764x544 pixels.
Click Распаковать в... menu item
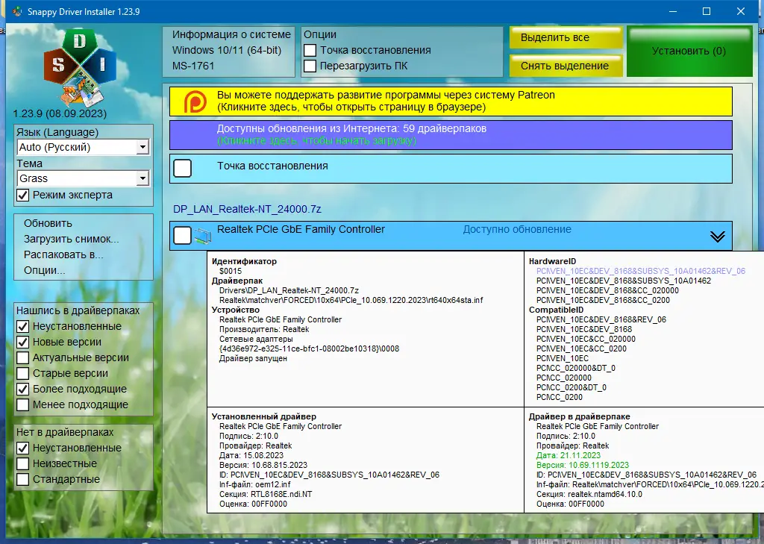point(63,254)
